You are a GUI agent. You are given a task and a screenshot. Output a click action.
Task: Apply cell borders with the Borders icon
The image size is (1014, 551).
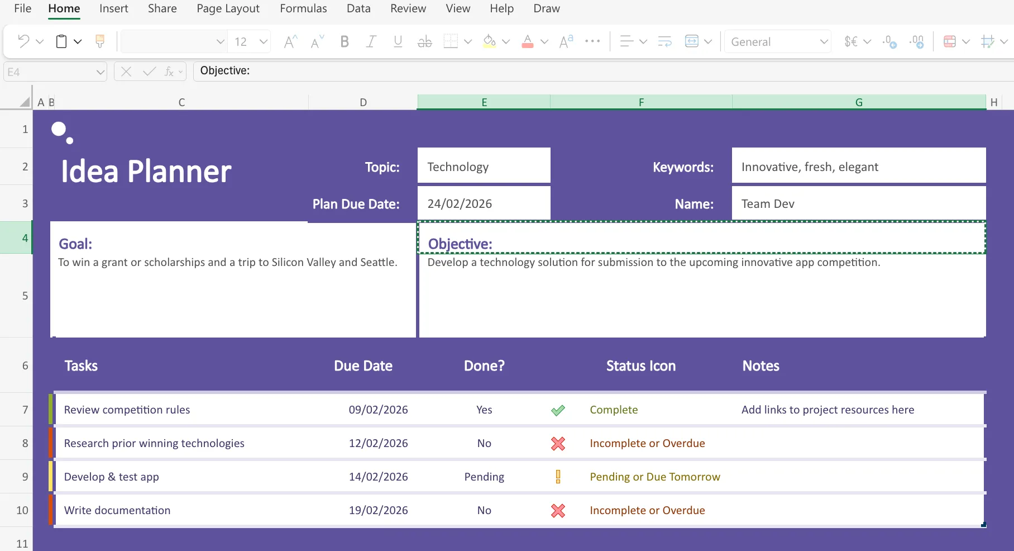(x=451, y=41)
